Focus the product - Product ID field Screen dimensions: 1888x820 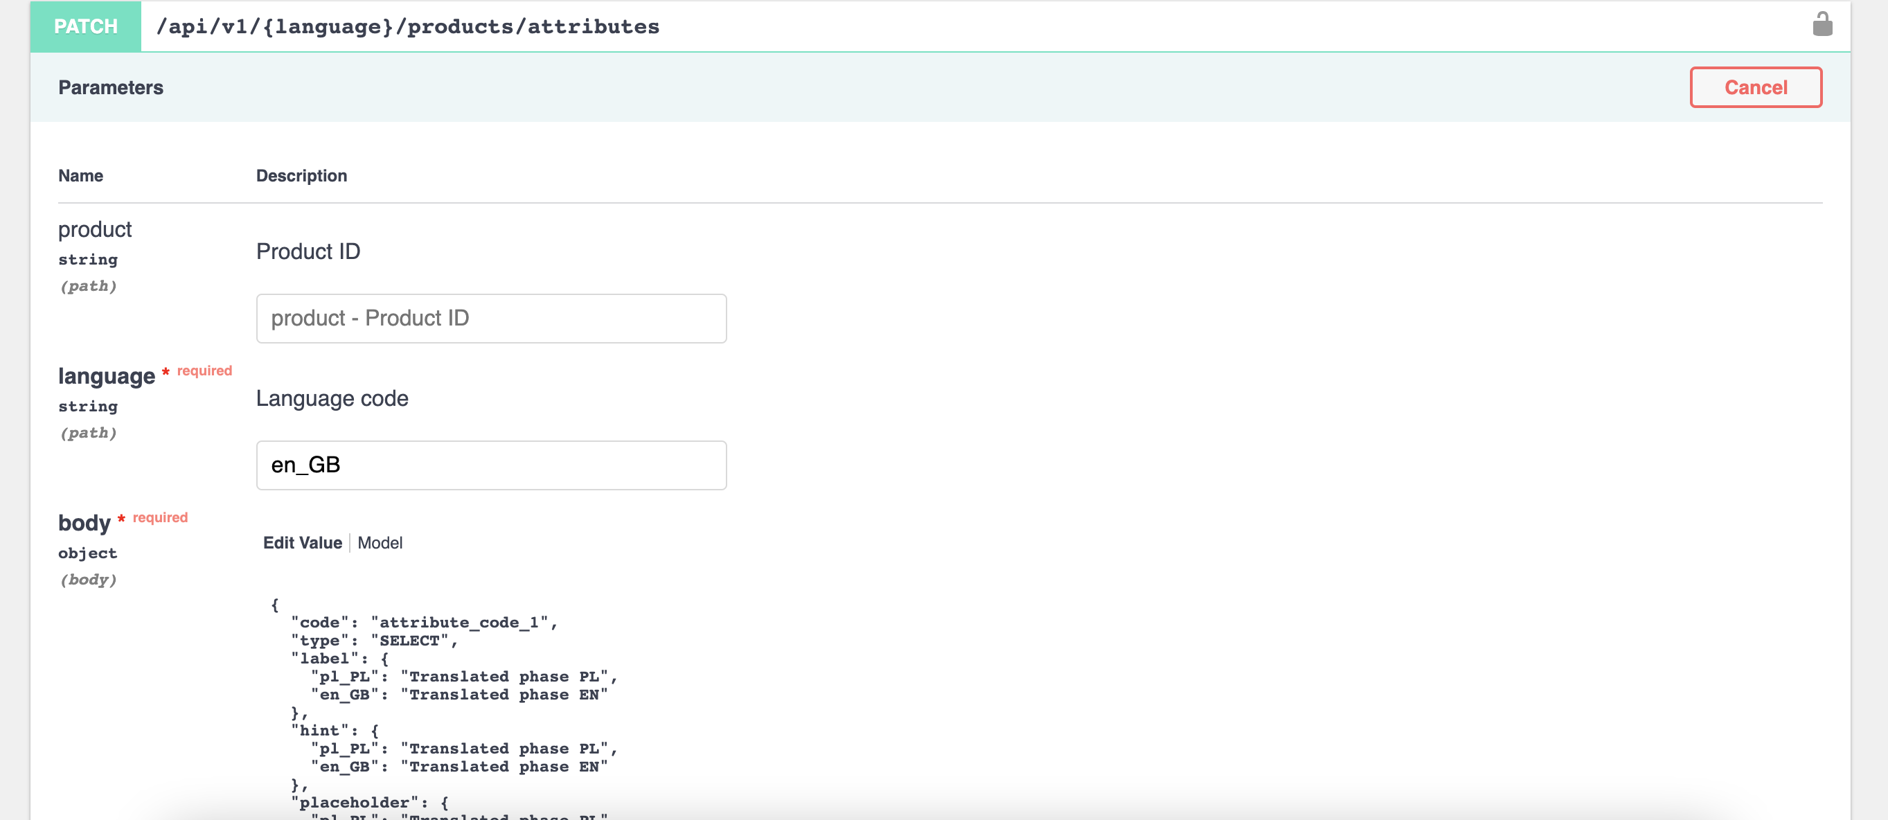[x=491, y=318]
